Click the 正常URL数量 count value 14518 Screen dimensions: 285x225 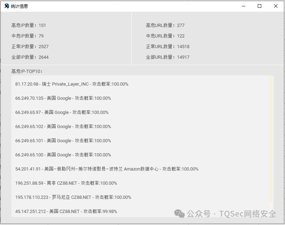click(x=183, y=46)
